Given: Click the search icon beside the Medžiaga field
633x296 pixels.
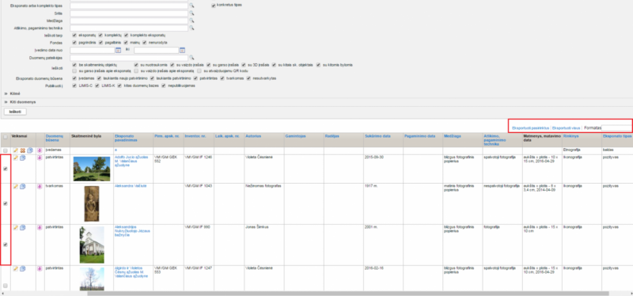Looking at the screenshot, I should tap(192, 21).
